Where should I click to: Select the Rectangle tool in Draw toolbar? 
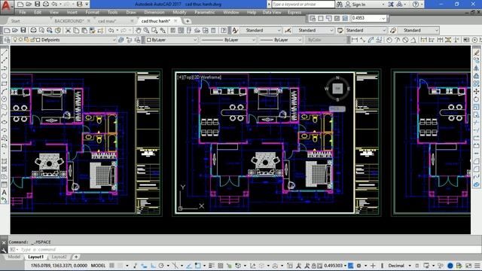tap(5, 84)
